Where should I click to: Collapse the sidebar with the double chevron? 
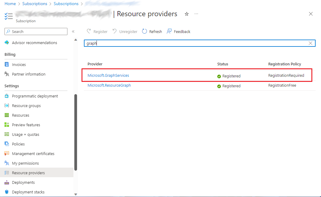(73, 31)
